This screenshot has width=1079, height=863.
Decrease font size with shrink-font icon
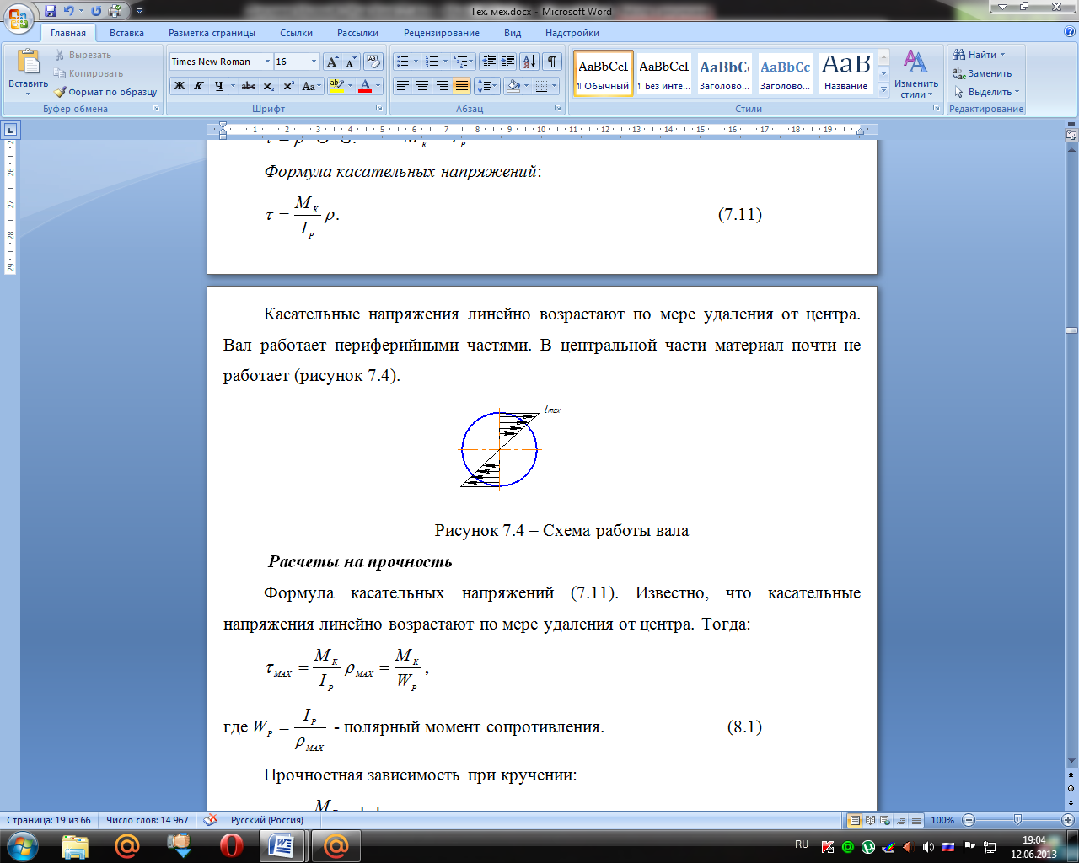(351, 62)
